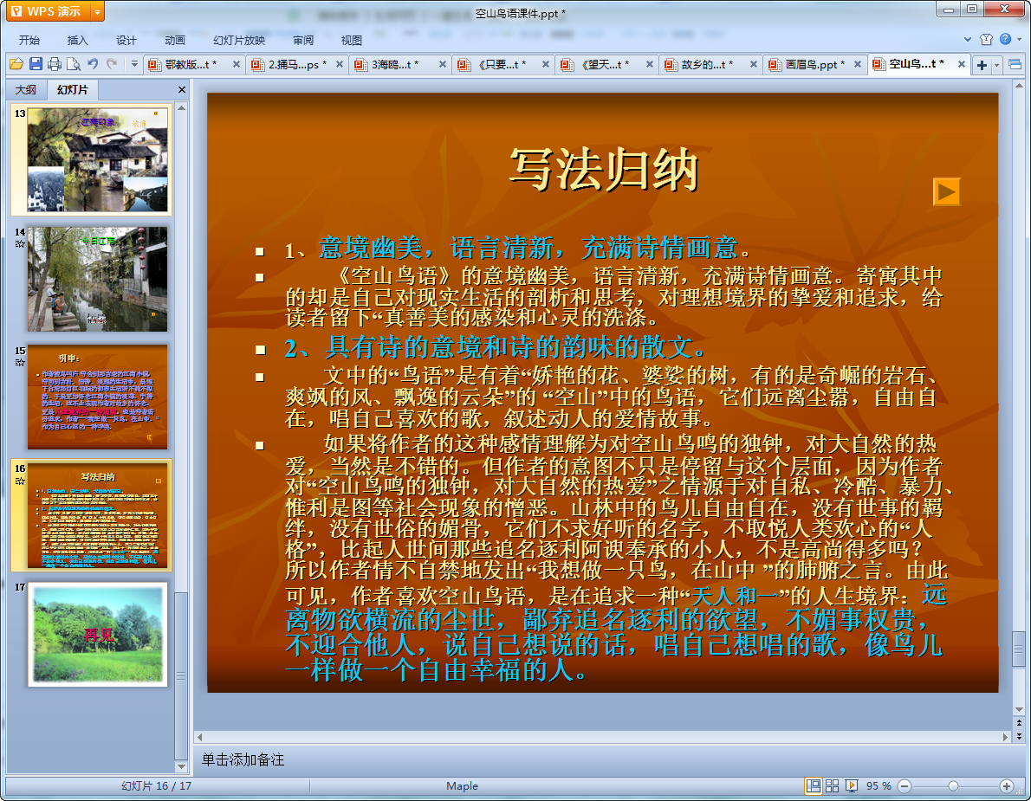This screenshot has height=801, width=1031.
Task: Switch to the 幻灯片 slides pane tab
Action: [x=72, y=89]
